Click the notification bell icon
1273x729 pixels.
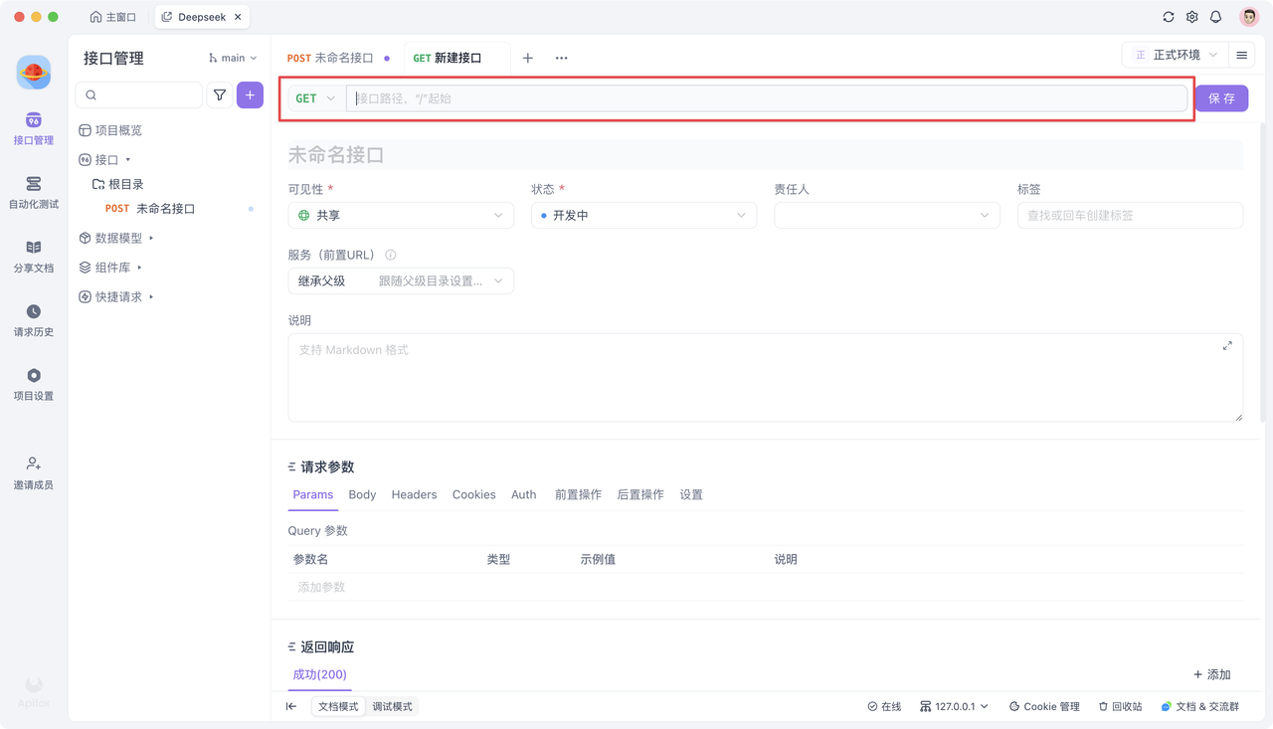pos(1215,17)
